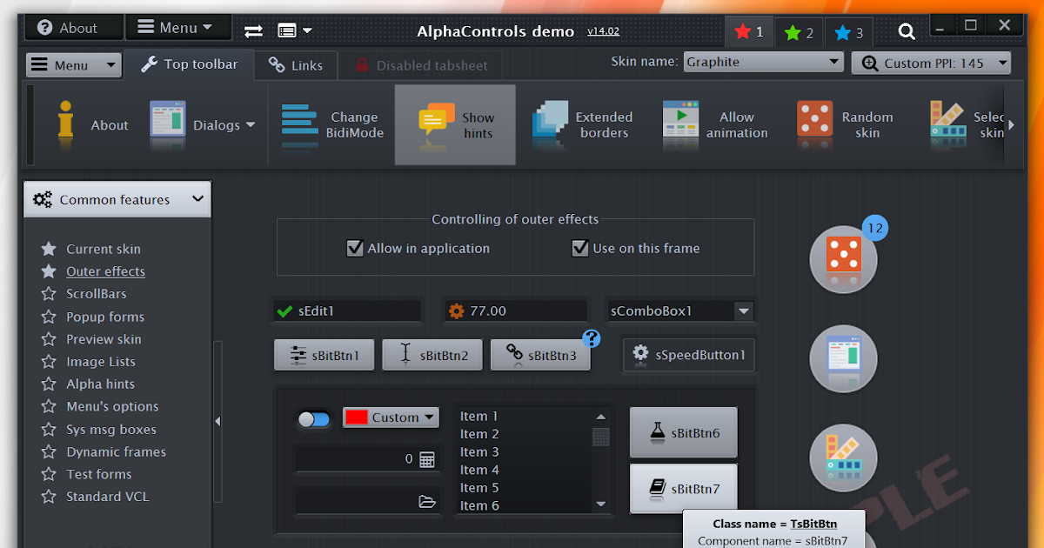Select Outer effects in the sidebar
This screenshot has width=1044, height=548.
tap(106, 271)
